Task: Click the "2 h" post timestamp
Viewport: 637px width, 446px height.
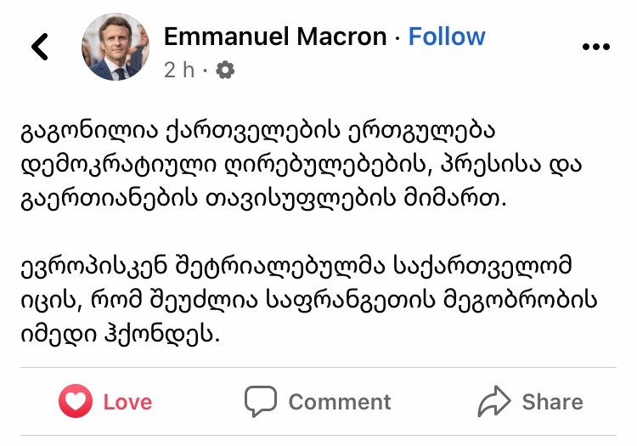Action: 178,71
